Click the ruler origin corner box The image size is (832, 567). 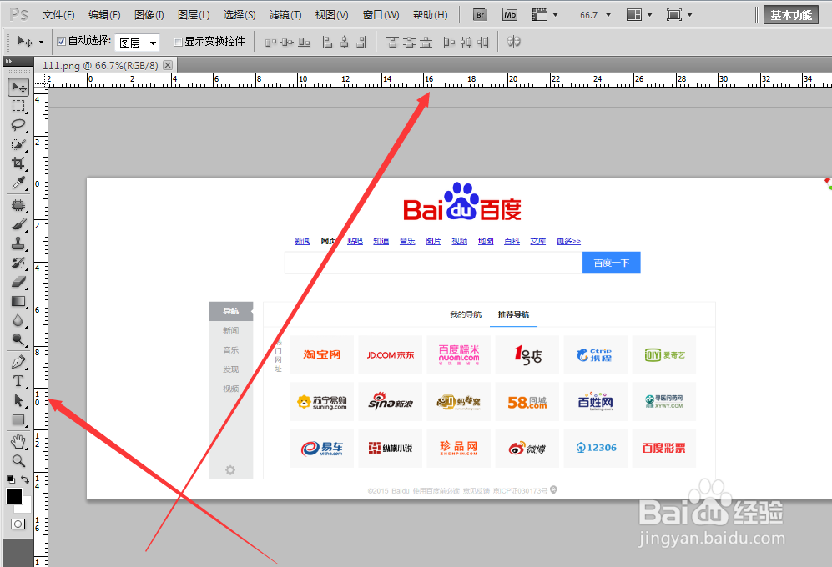[41, 80]
